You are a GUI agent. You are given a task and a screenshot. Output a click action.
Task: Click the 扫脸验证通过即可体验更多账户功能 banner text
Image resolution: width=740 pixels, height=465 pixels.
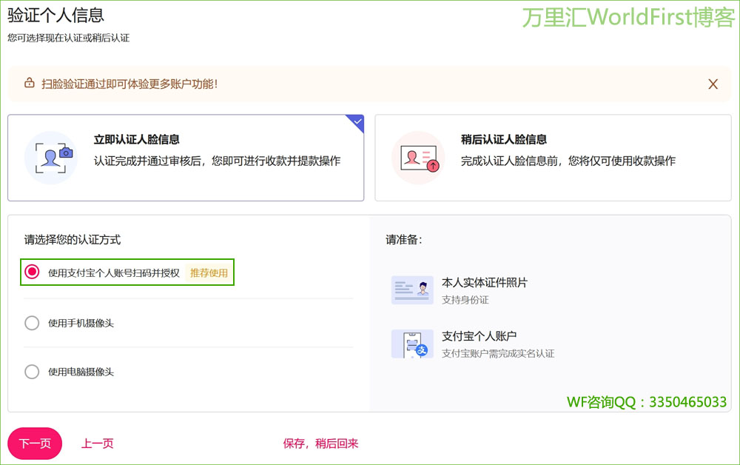[129, 84]
